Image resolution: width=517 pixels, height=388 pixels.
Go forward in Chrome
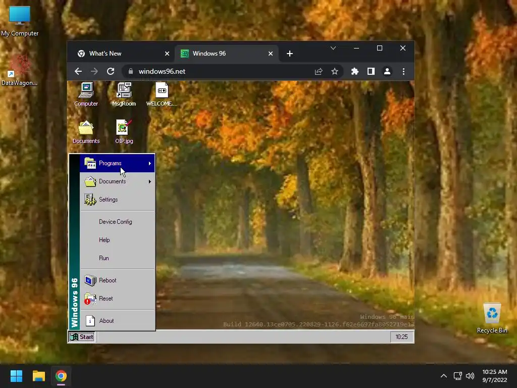click(x=94, y=71)
